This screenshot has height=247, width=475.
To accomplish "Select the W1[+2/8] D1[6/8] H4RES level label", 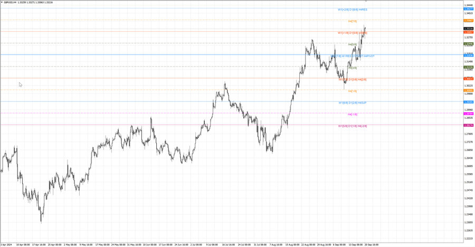I will pos(353,9).
